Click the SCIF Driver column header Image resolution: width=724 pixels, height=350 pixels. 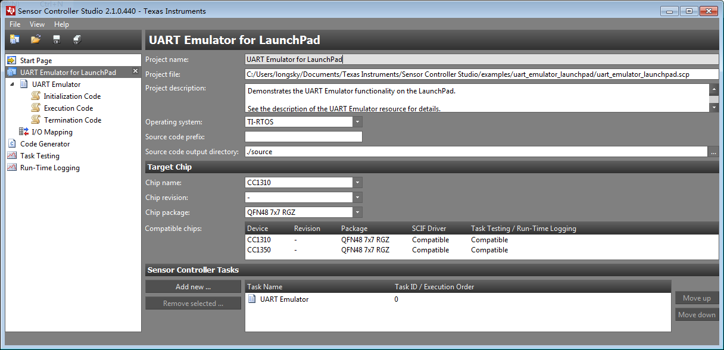pos(429,229)
